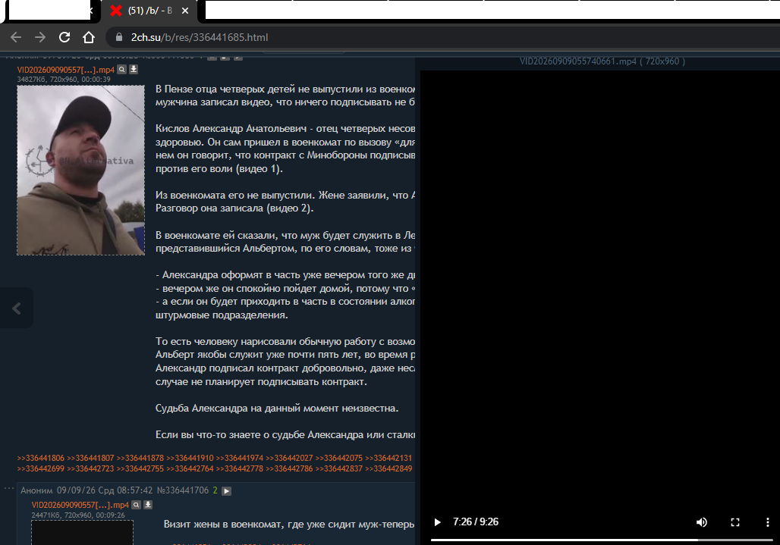Follow reply link >>336441806
The width and height of the screenshot is (780, 545).
click(41, 458)
